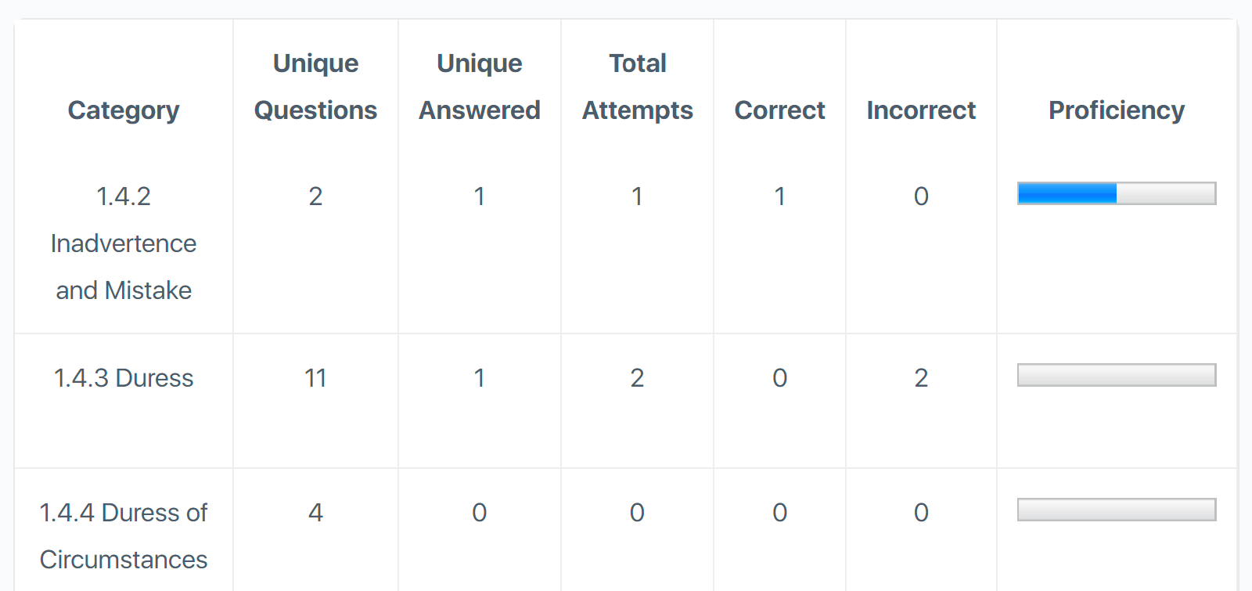Open the 1.4.2 Inadvertence and Mistake category
The height and width of the screenshot is (591, 1252).
coord(124,243)
